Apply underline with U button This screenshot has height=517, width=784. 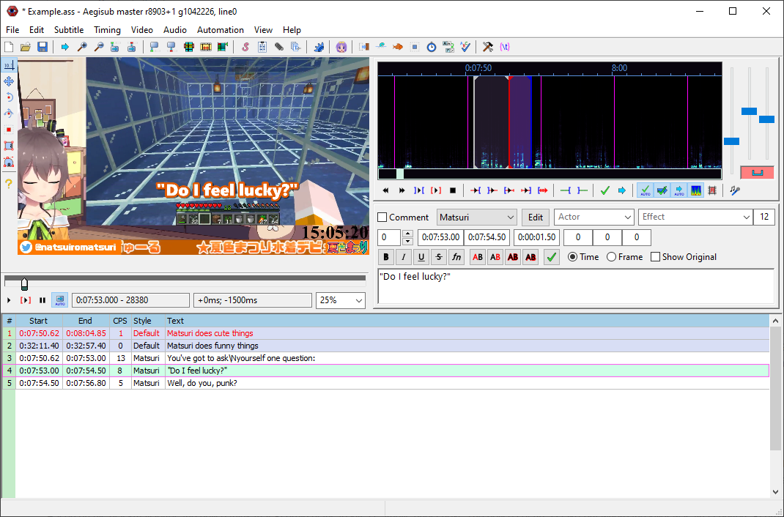pos(421,257)
